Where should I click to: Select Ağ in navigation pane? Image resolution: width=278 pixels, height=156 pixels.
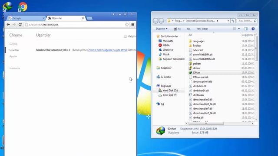point(160,104)
